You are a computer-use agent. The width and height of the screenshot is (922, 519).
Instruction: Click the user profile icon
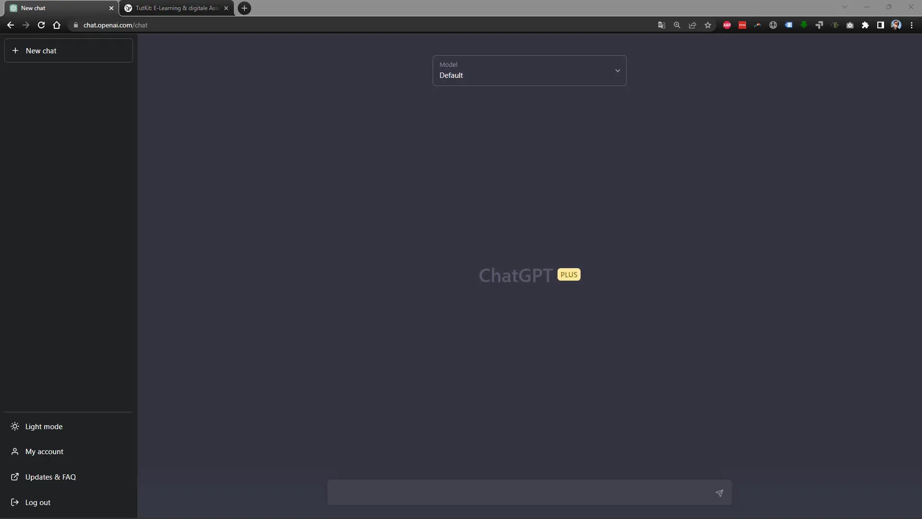click(x=896, y=25)
